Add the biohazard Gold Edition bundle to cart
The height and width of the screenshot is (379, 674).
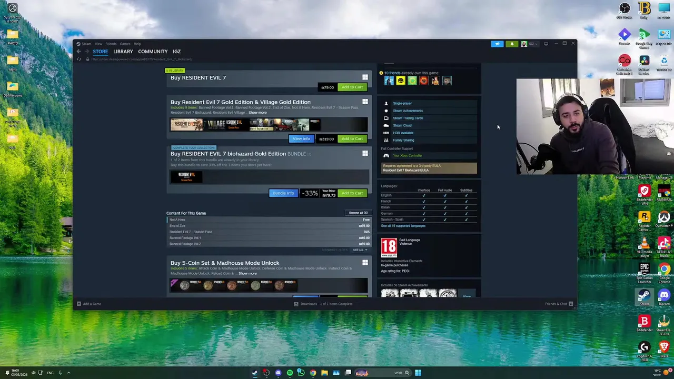coord(352,193)
